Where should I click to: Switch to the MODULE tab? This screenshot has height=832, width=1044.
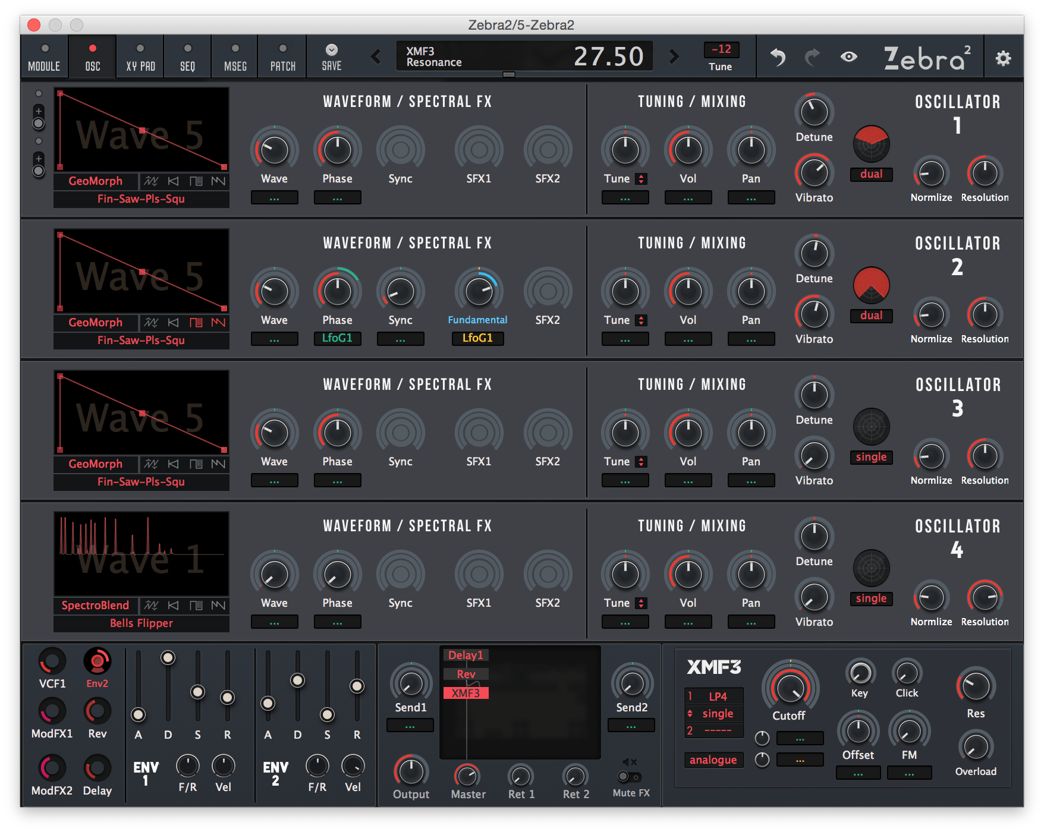pos(45,57)
